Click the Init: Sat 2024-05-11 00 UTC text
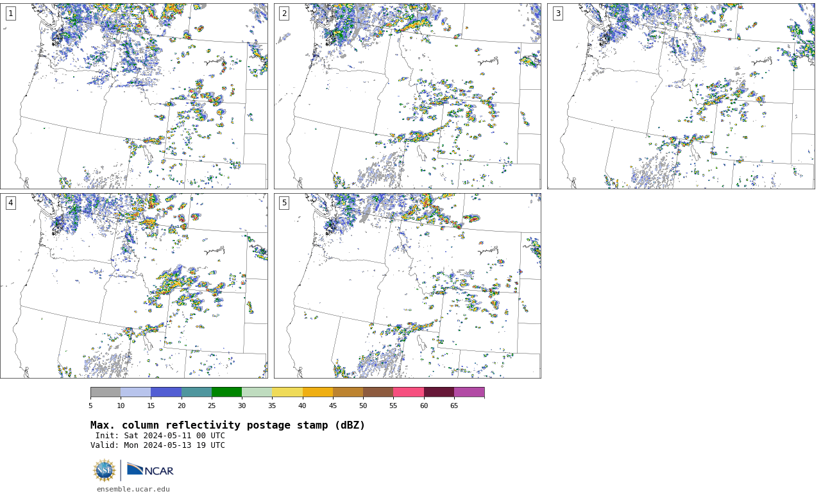The height and width of the screenshot is (496, 821). tap(160, 436)
